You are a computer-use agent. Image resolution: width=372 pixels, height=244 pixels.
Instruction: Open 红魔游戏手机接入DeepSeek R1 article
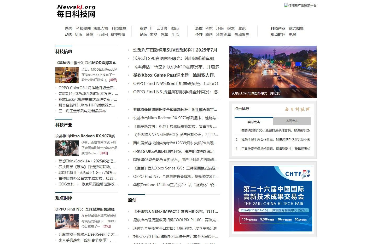[88, 234]
